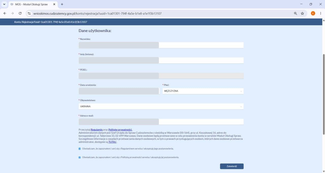The height and width of the screenshot is (173, 325).
Task: Open a new tab with plus icon
Action: tap(62, 4)
